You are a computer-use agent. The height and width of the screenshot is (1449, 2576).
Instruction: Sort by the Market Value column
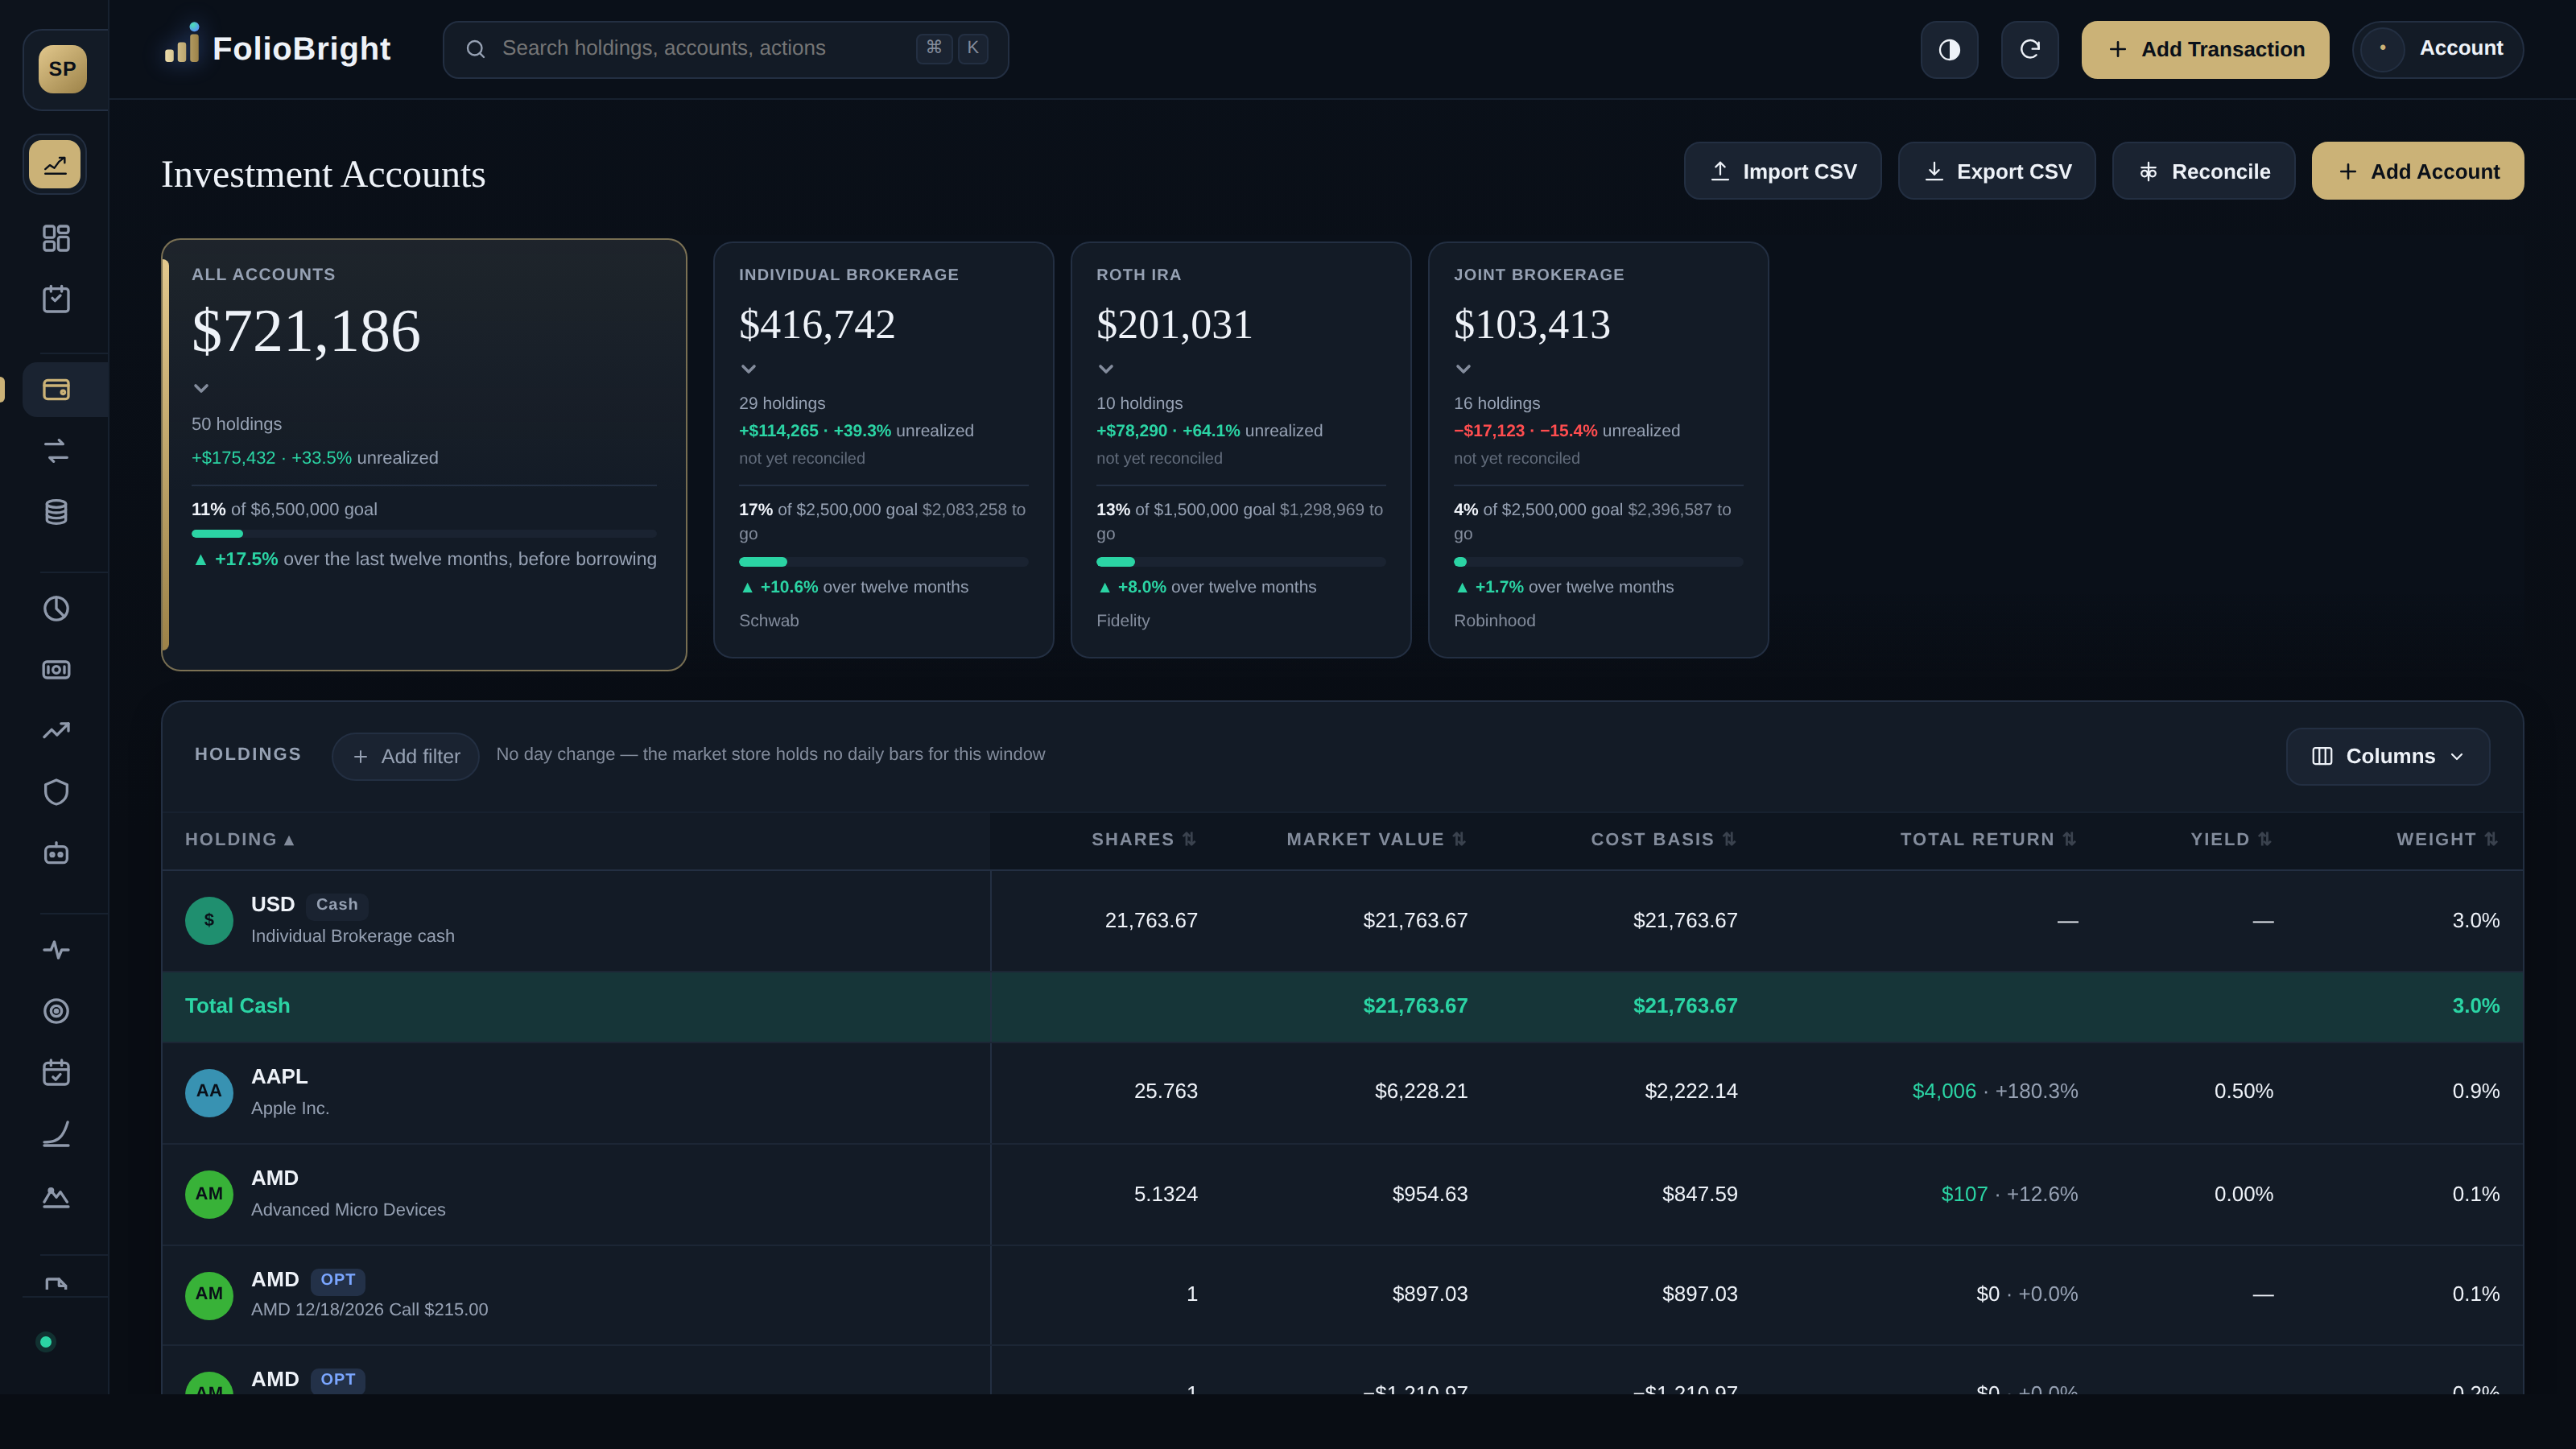1376,840
